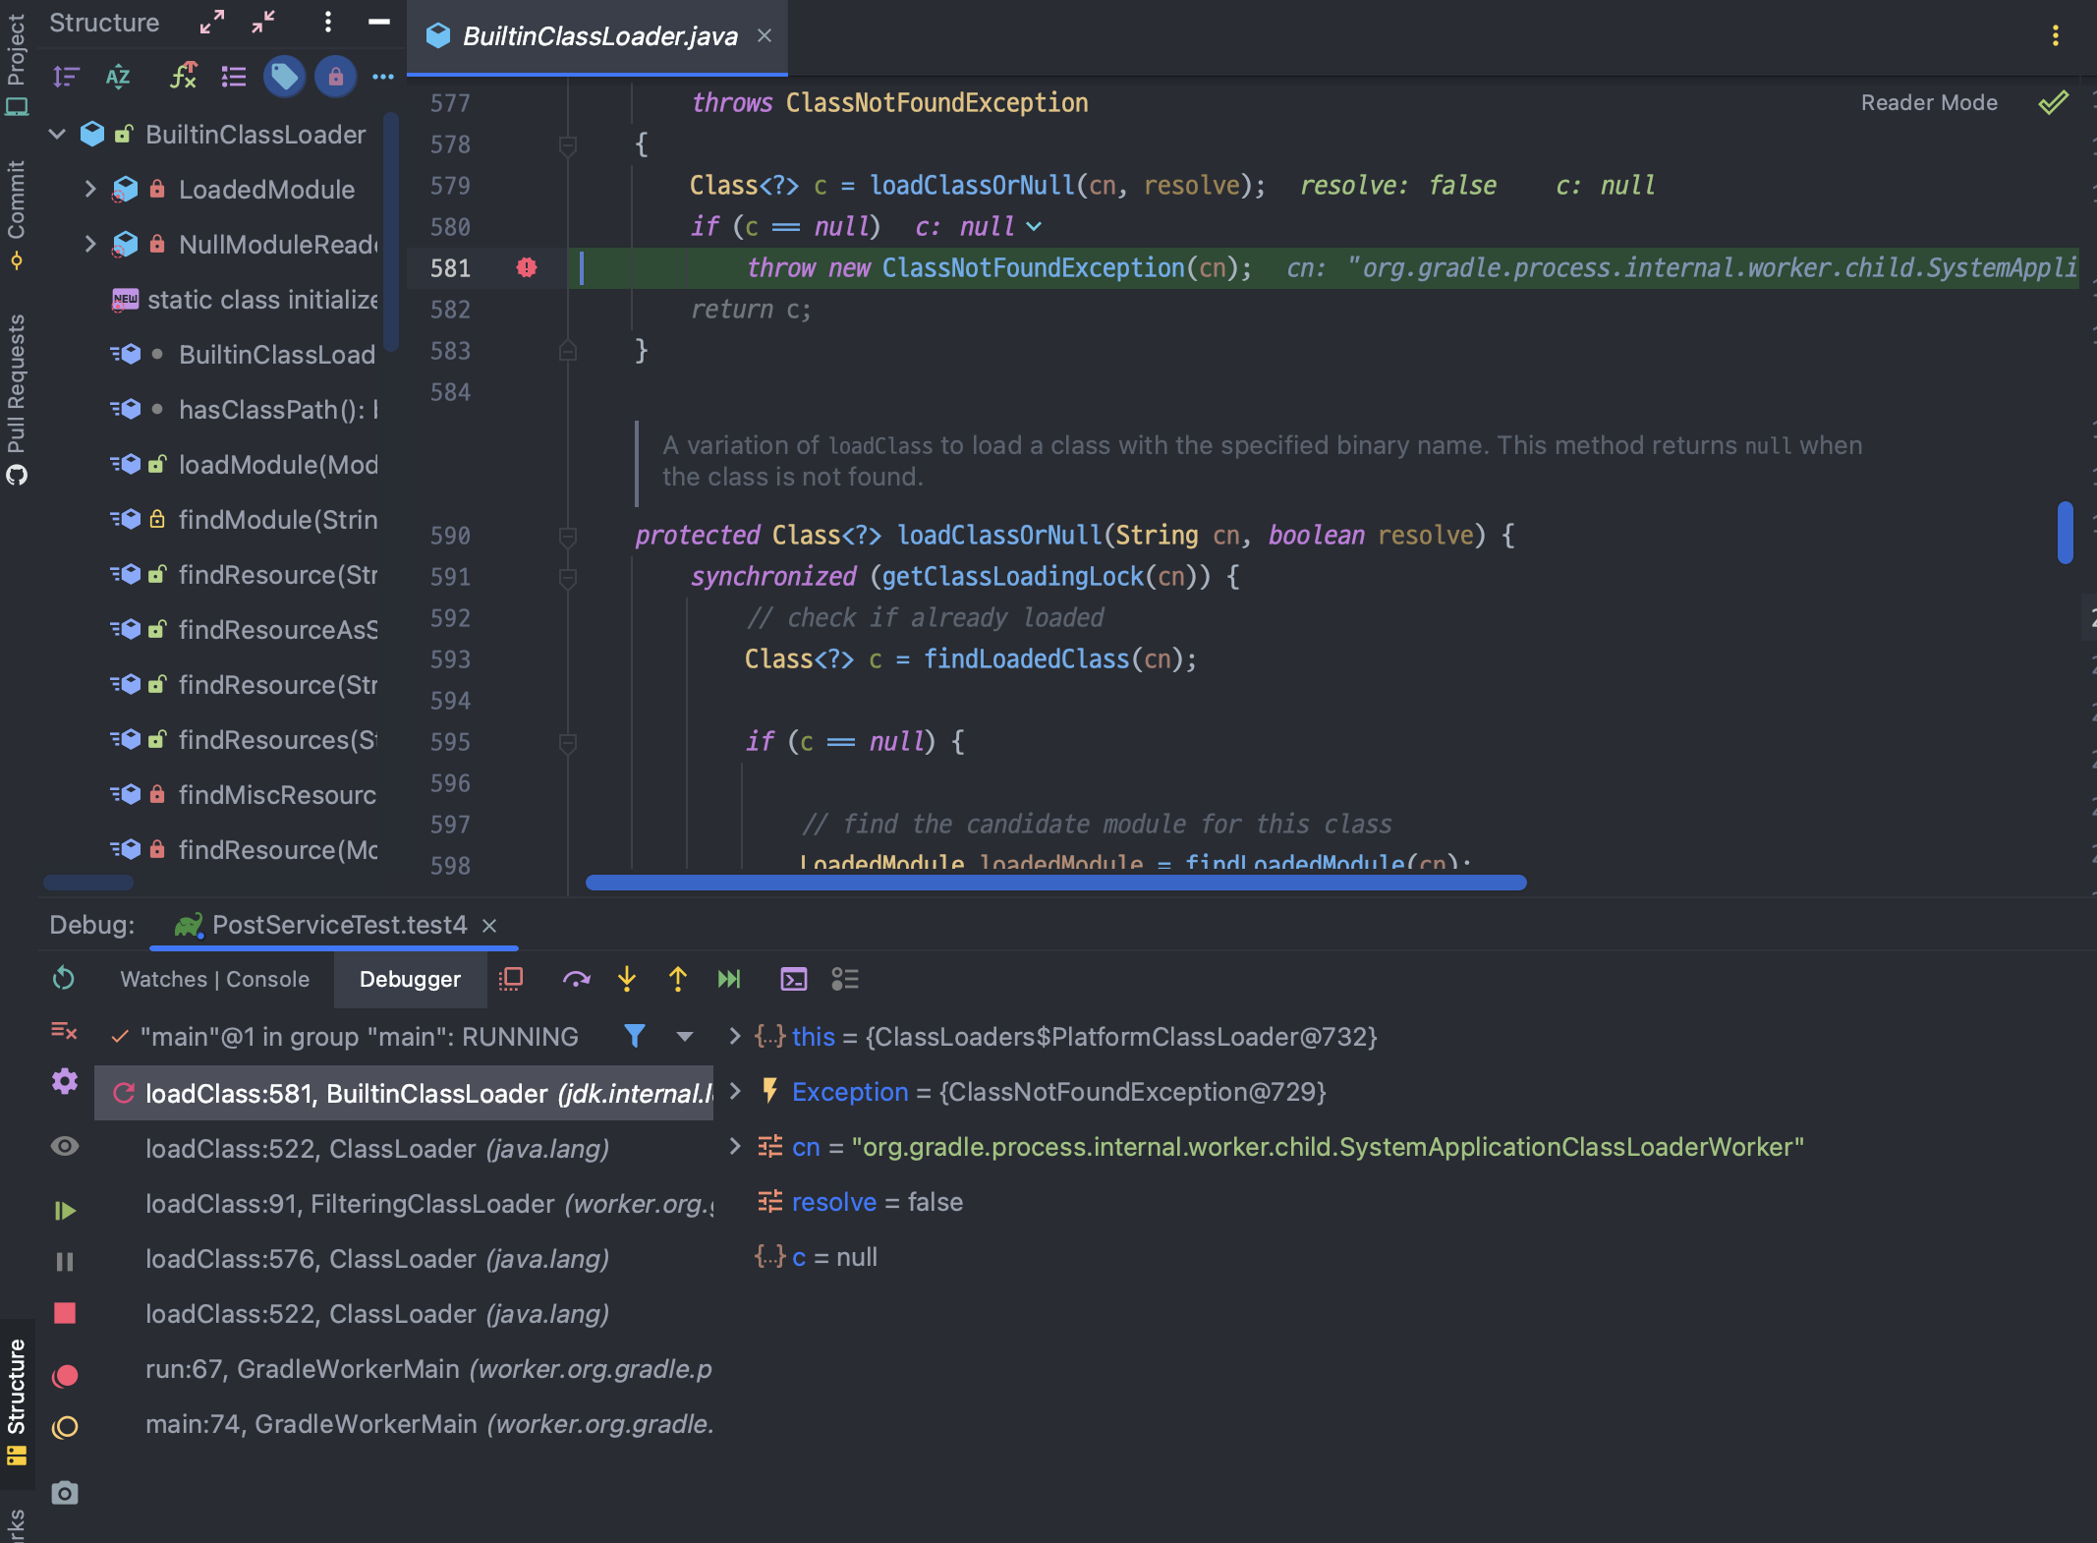
Task: Select the BuiltinClassLoader.java editor tab
Action: coord(598,36)
